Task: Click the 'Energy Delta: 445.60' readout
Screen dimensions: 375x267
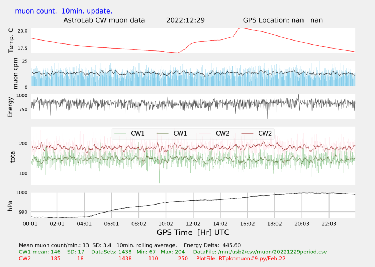Action: coord(212,245)
